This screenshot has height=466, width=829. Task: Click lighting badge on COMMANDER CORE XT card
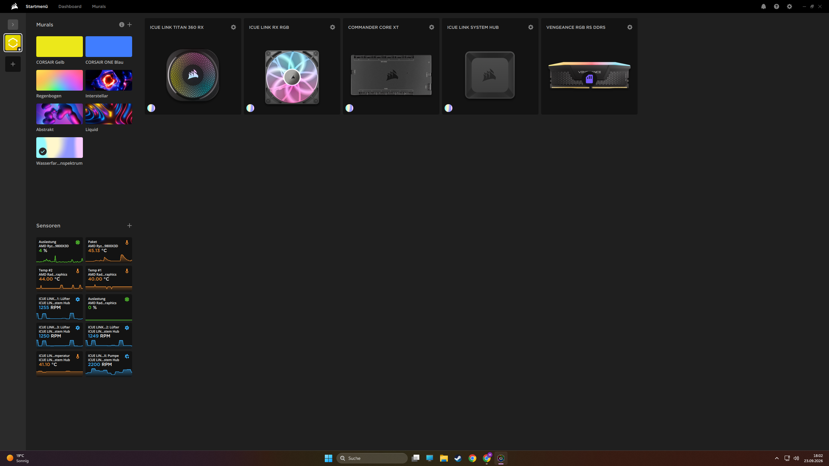[349, 108]
